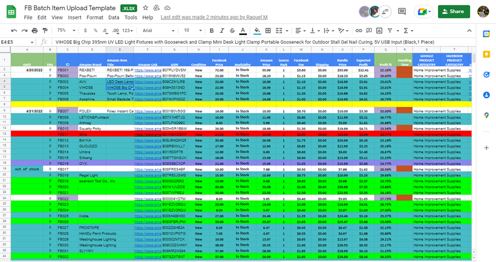This screenshot has width=496, height=262.
Task: Open the text color picker
Action: click(x=243, y=31)
